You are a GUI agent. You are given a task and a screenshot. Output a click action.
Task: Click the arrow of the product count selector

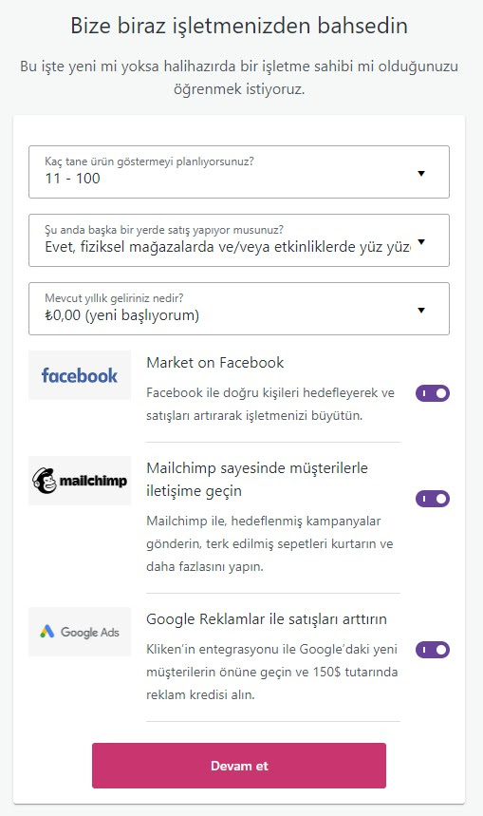pos(421,173)
